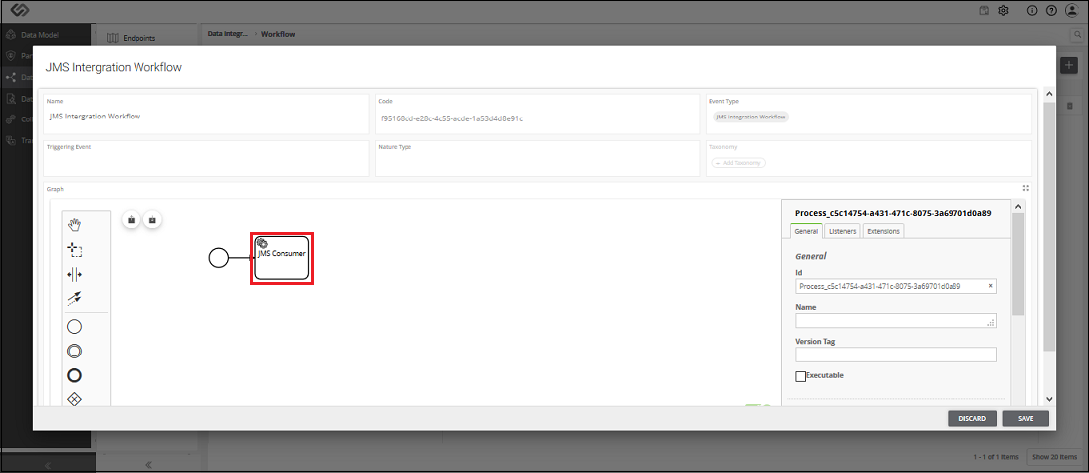Image resolution: width=1089 pixels, height=473 pixels.
Task: Activate the create/remove space tool
Action: pos(75,275)
